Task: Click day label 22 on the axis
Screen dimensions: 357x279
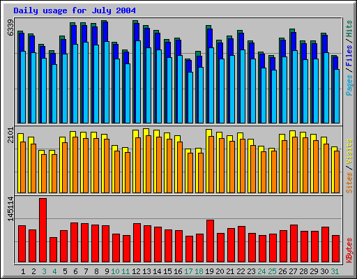Action: tap(241, 271)
